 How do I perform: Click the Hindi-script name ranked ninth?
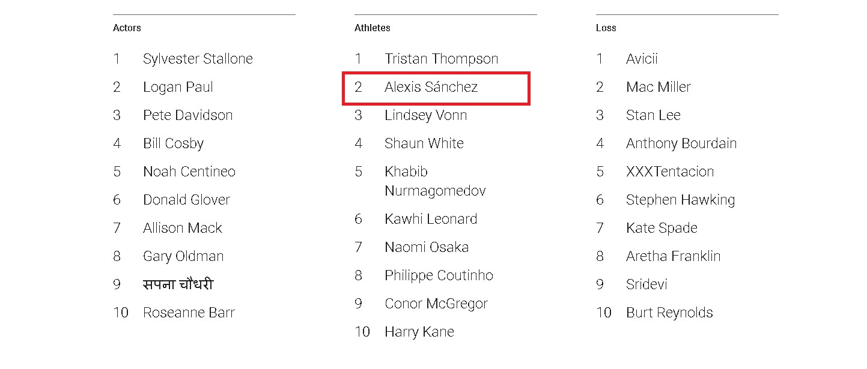tap(178, 284)
